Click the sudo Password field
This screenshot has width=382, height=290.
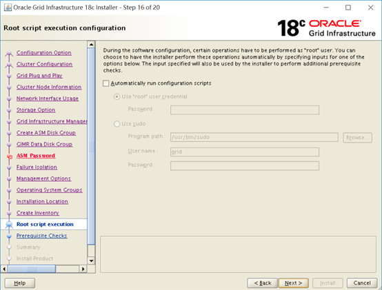coord(245,166)
